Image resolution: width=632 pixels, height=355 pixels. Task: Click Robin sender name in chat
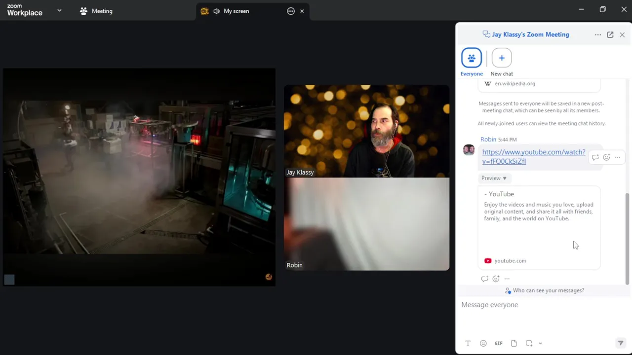488,140
